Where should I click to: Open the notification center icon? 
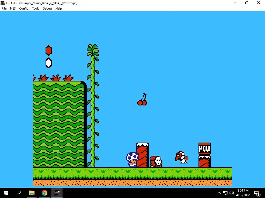257,193
